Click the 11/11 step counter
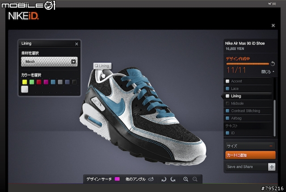This screenshot has height=192, width=286. (236, 70)
